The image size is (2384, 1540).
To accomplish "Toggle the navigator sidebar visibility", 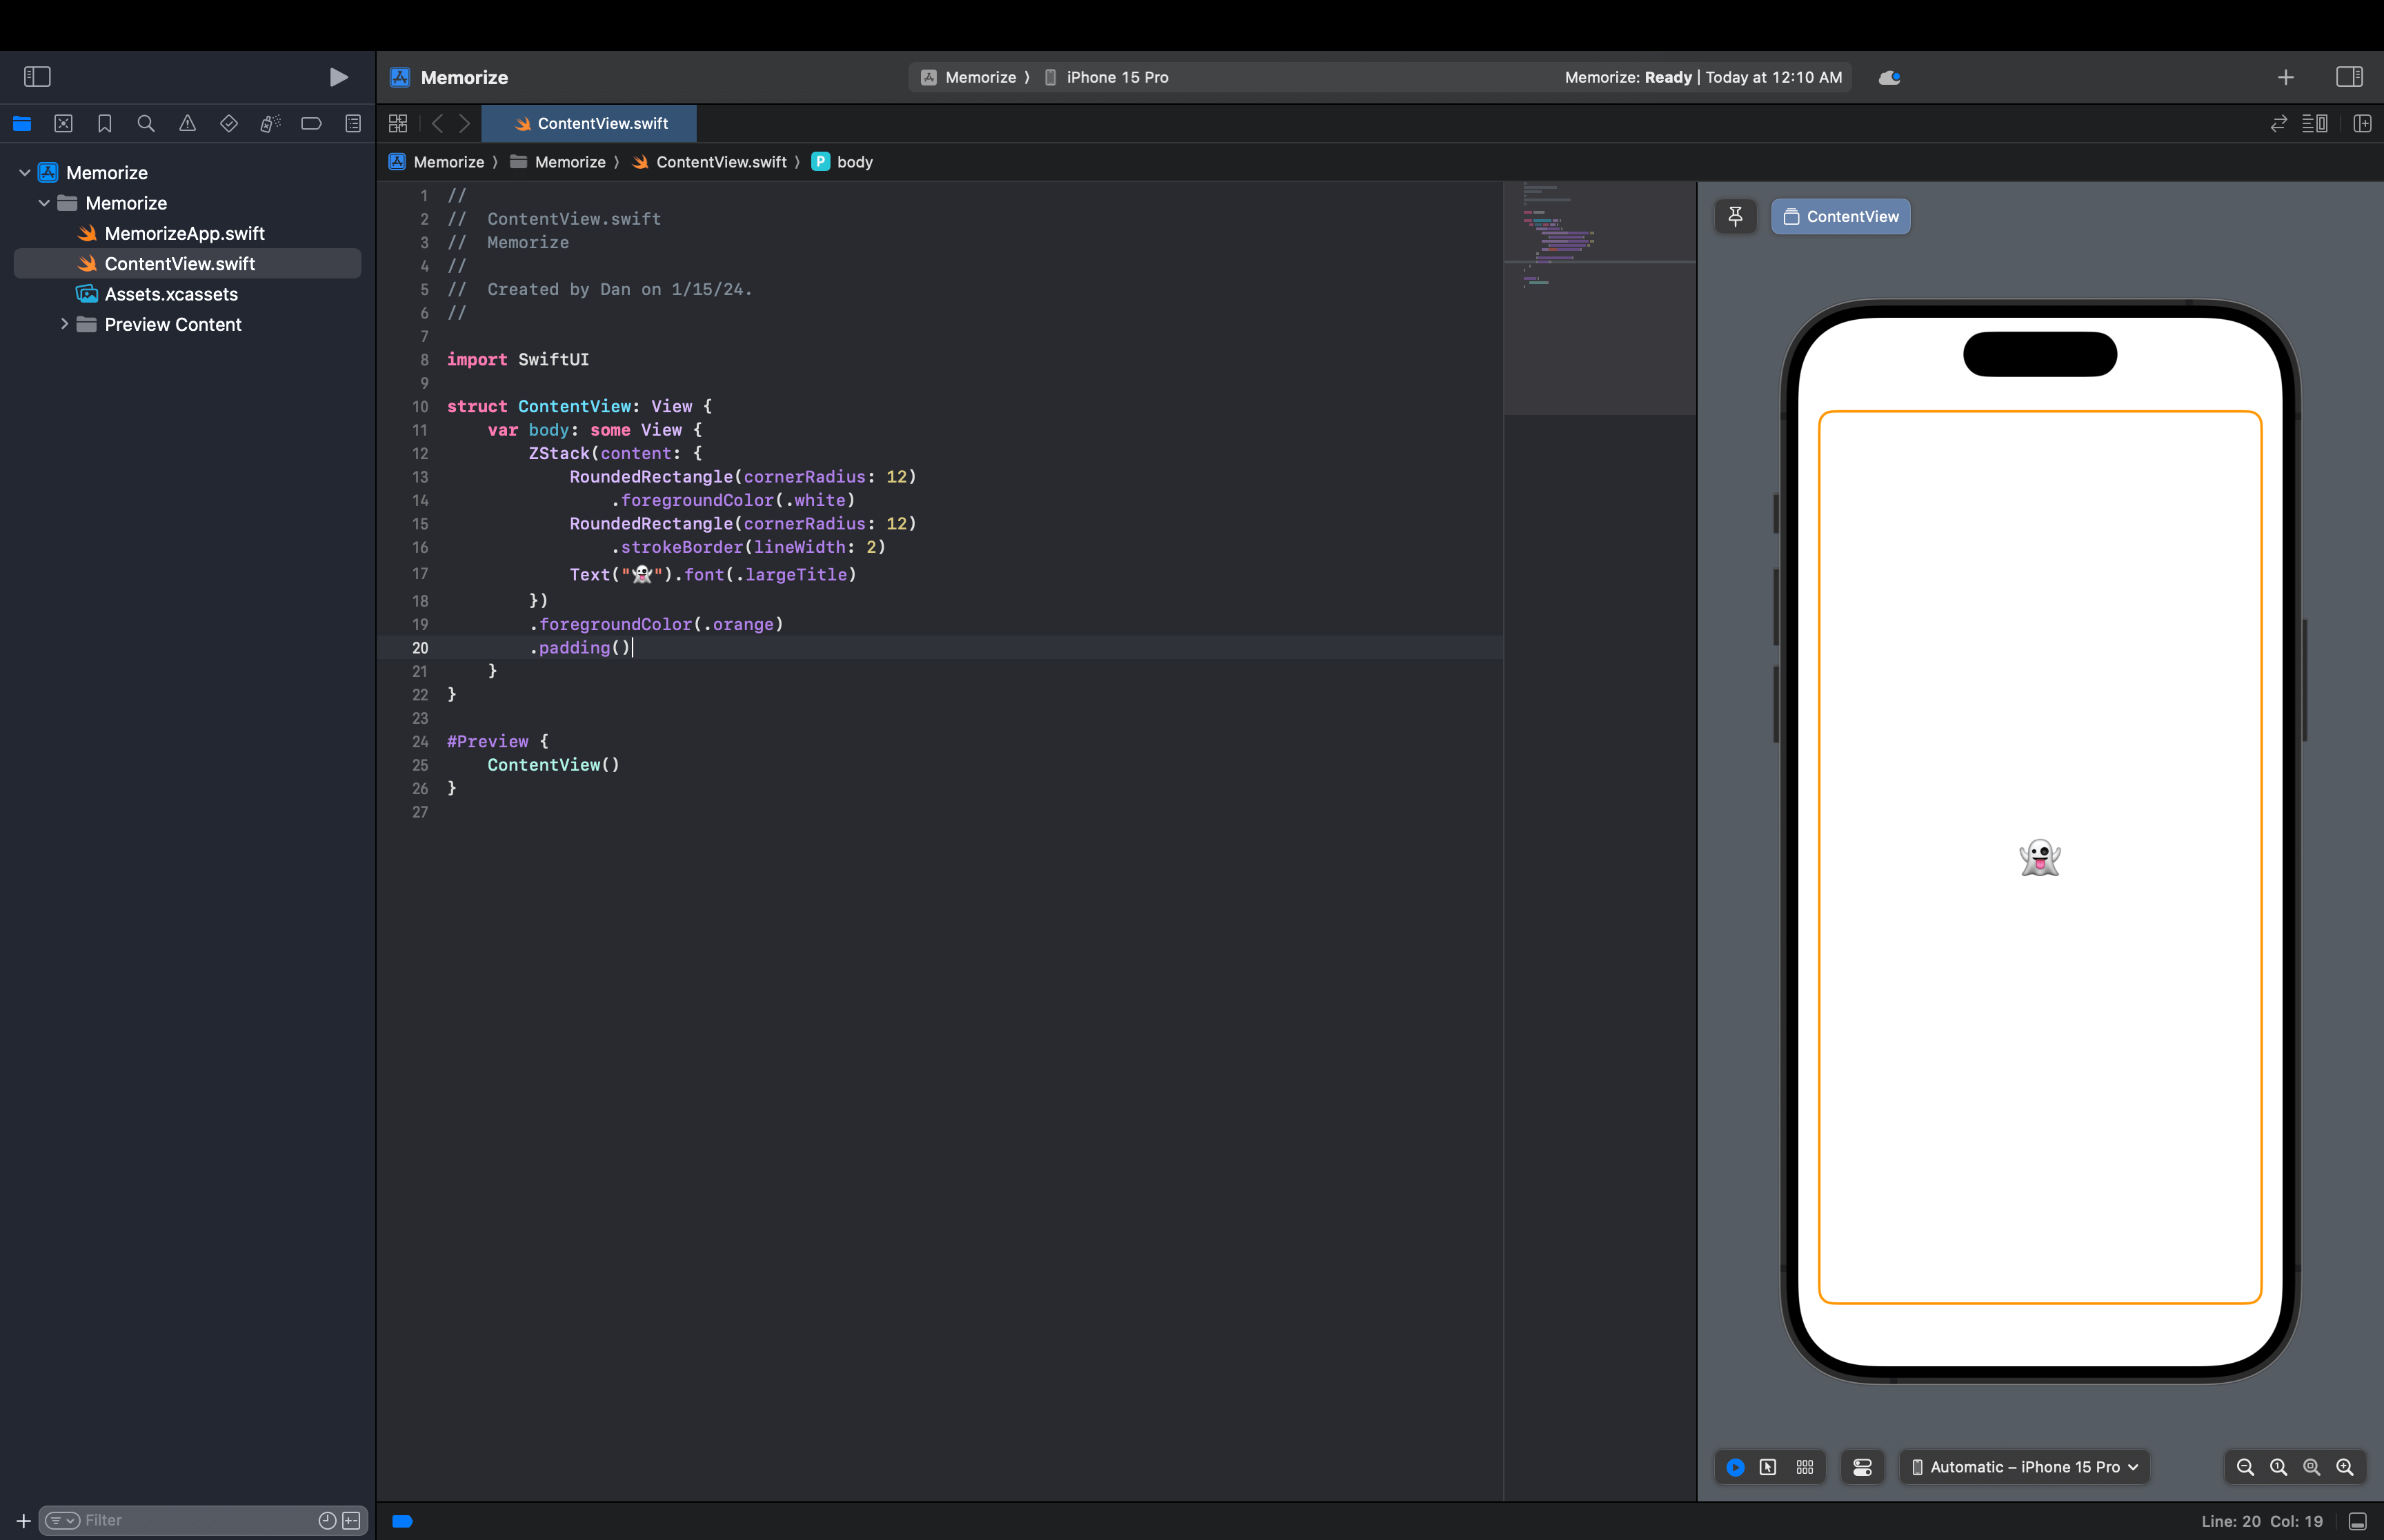I will pyautogui.click(x=37, y=77).
